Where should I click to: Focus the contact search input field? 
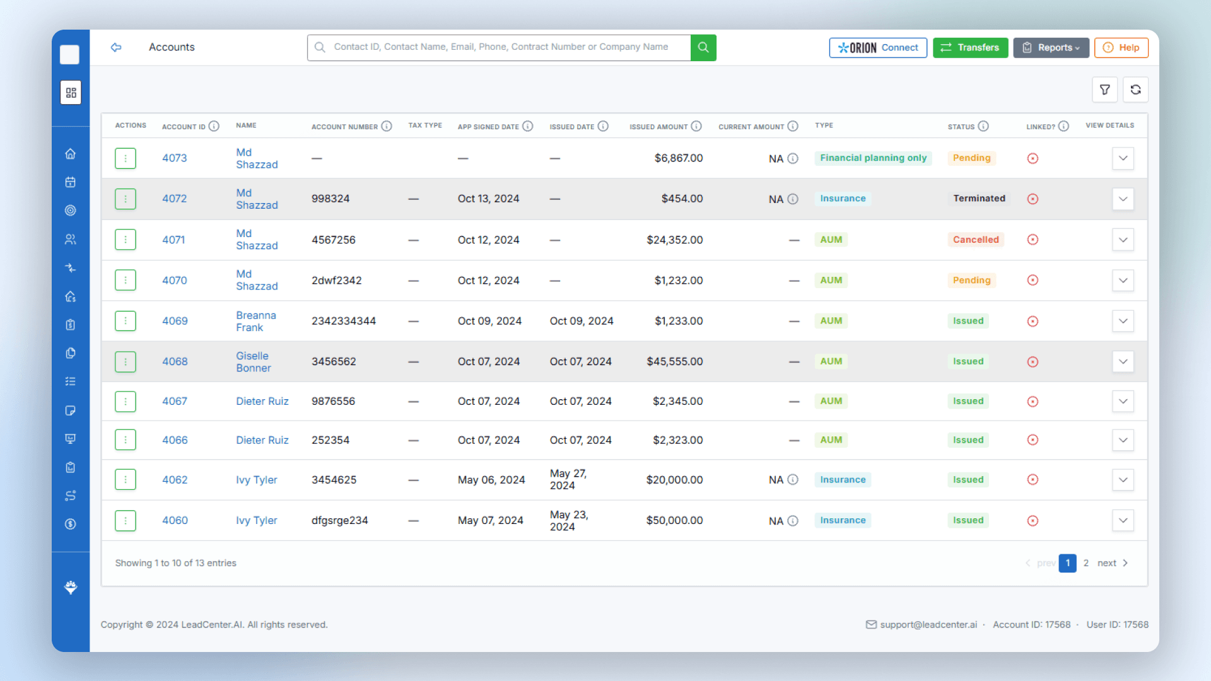point(499,47)
